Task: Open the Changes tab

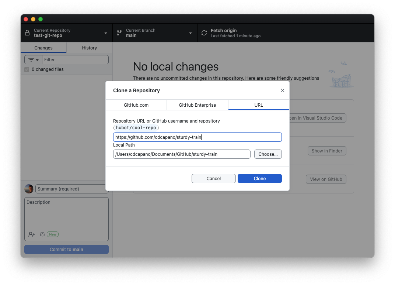Action: [x=43, y=48]
